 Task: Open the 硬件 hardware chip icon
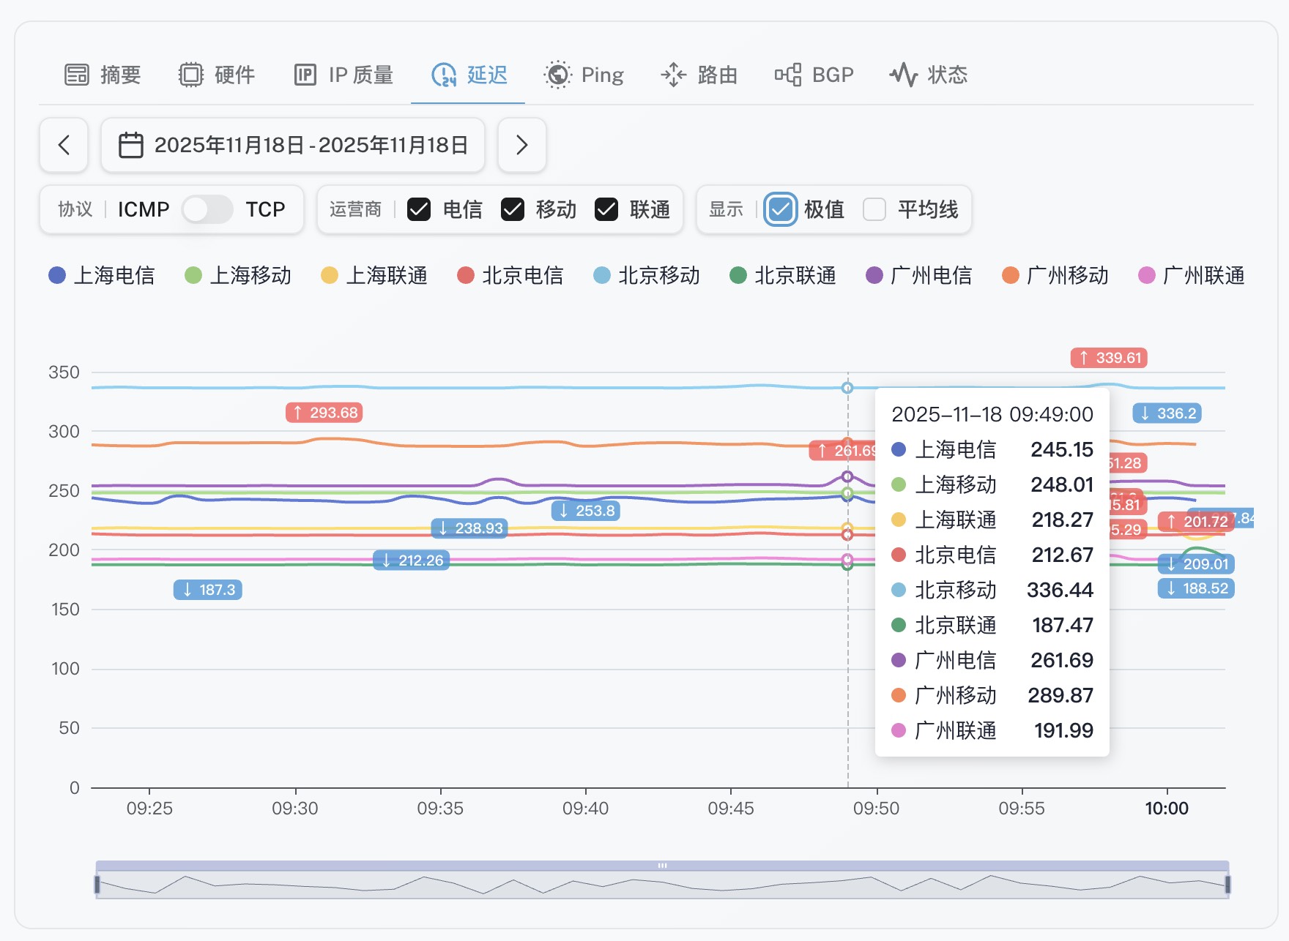191,75
